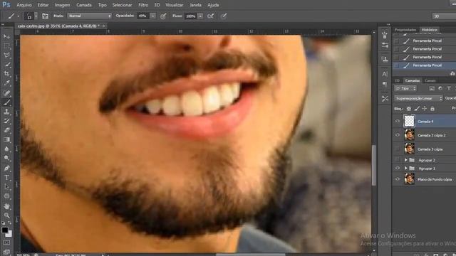Switch to the Propriedades tab

point(405,30)
